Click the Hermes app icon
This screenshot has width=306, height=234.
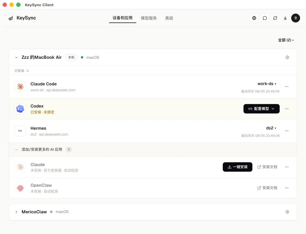(20, 131)
